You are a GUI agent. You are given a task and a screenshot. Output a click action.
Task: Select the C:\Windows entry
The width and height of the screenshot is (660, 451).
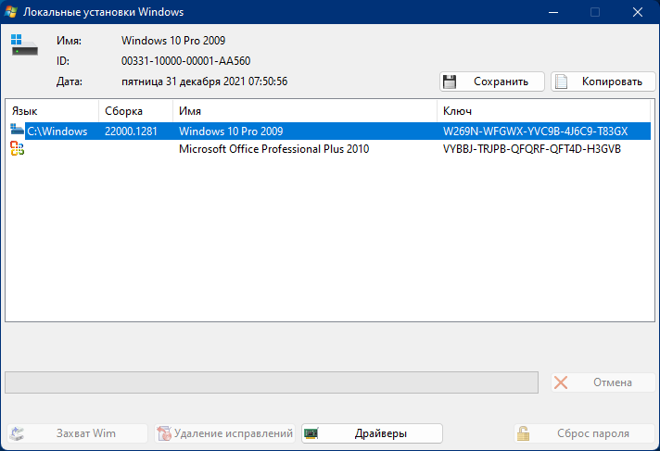pyautogui.click(x=57, y=132)
